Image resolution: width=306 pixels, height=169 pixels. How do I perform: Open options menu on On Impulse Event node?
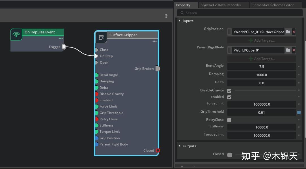click(x=60, y=39)
